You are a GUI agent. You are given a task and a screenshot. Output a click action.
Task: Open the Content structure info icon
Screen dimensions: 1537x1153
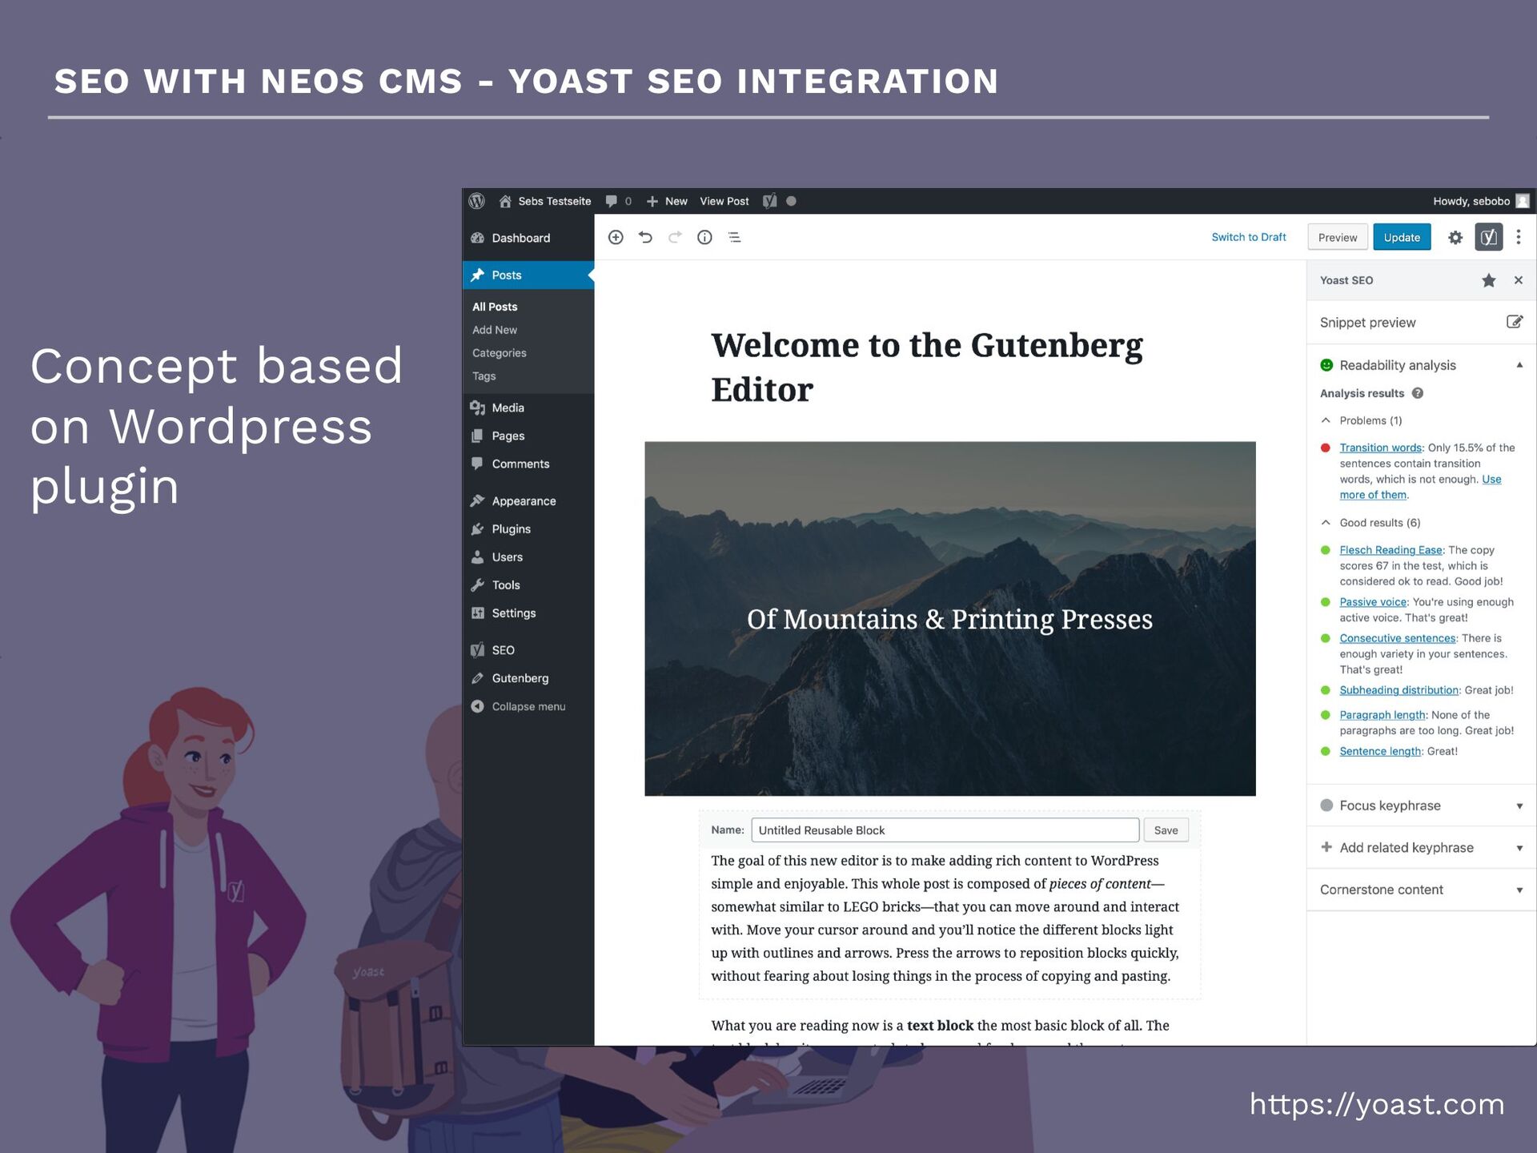(704, 237)
